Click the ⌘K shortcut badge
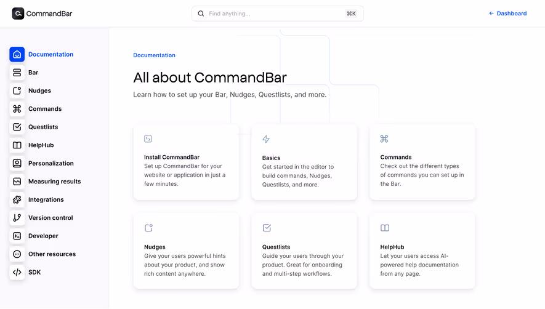Image resolution: width=545 pixels, height=309 pixels. pyautogui.click(x=351, y=14)
